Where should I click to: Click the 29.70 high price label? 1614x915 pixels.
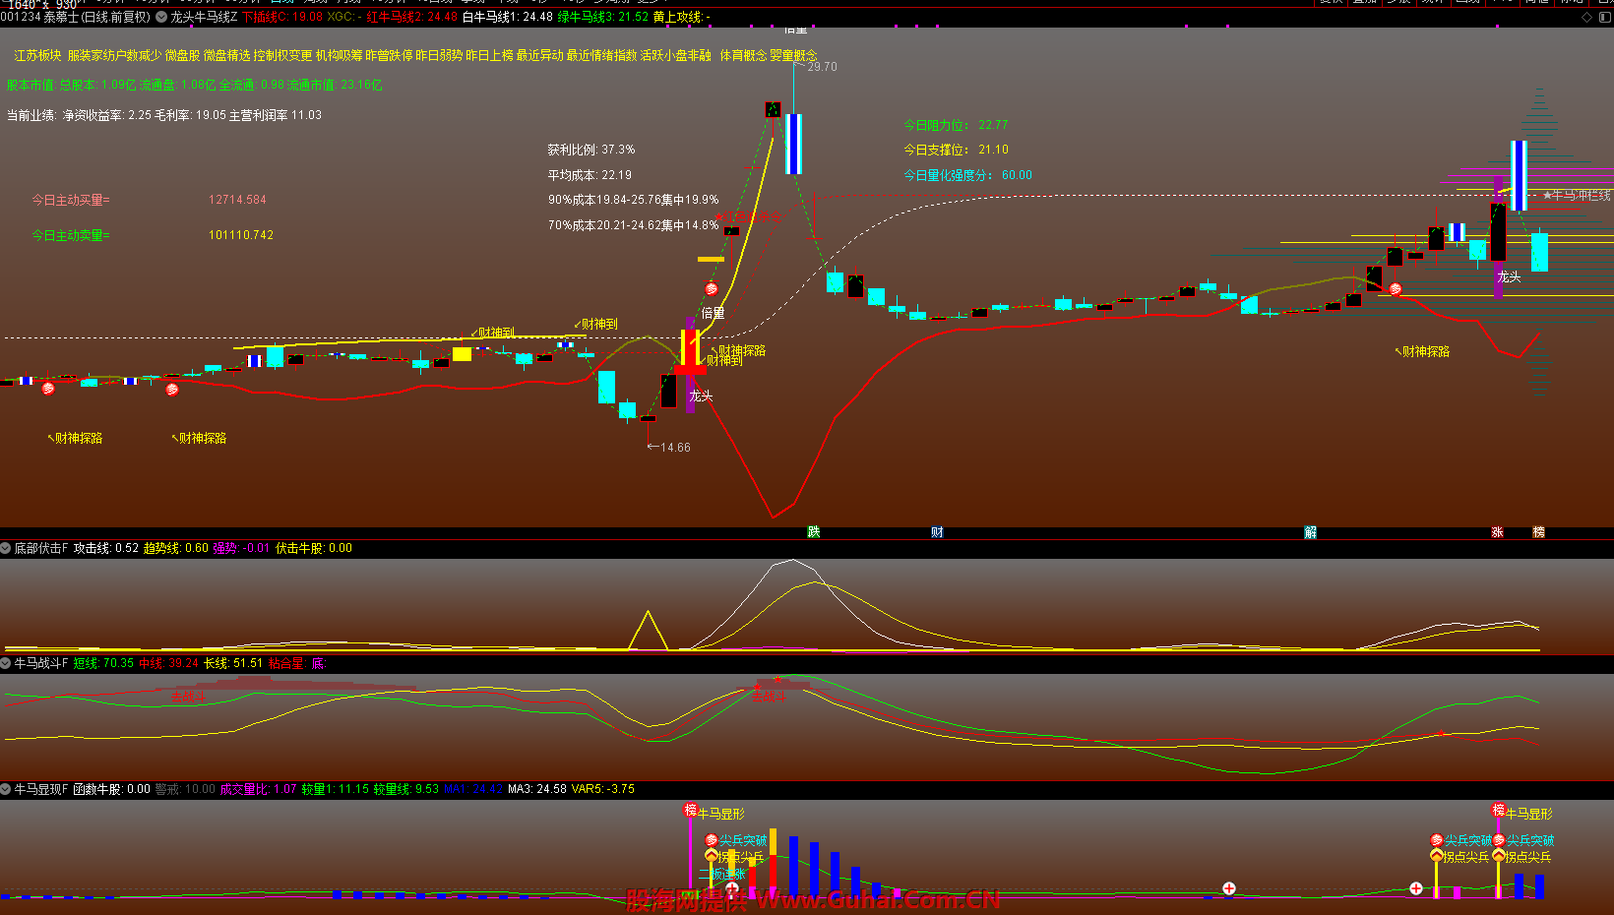coord(822,67)
